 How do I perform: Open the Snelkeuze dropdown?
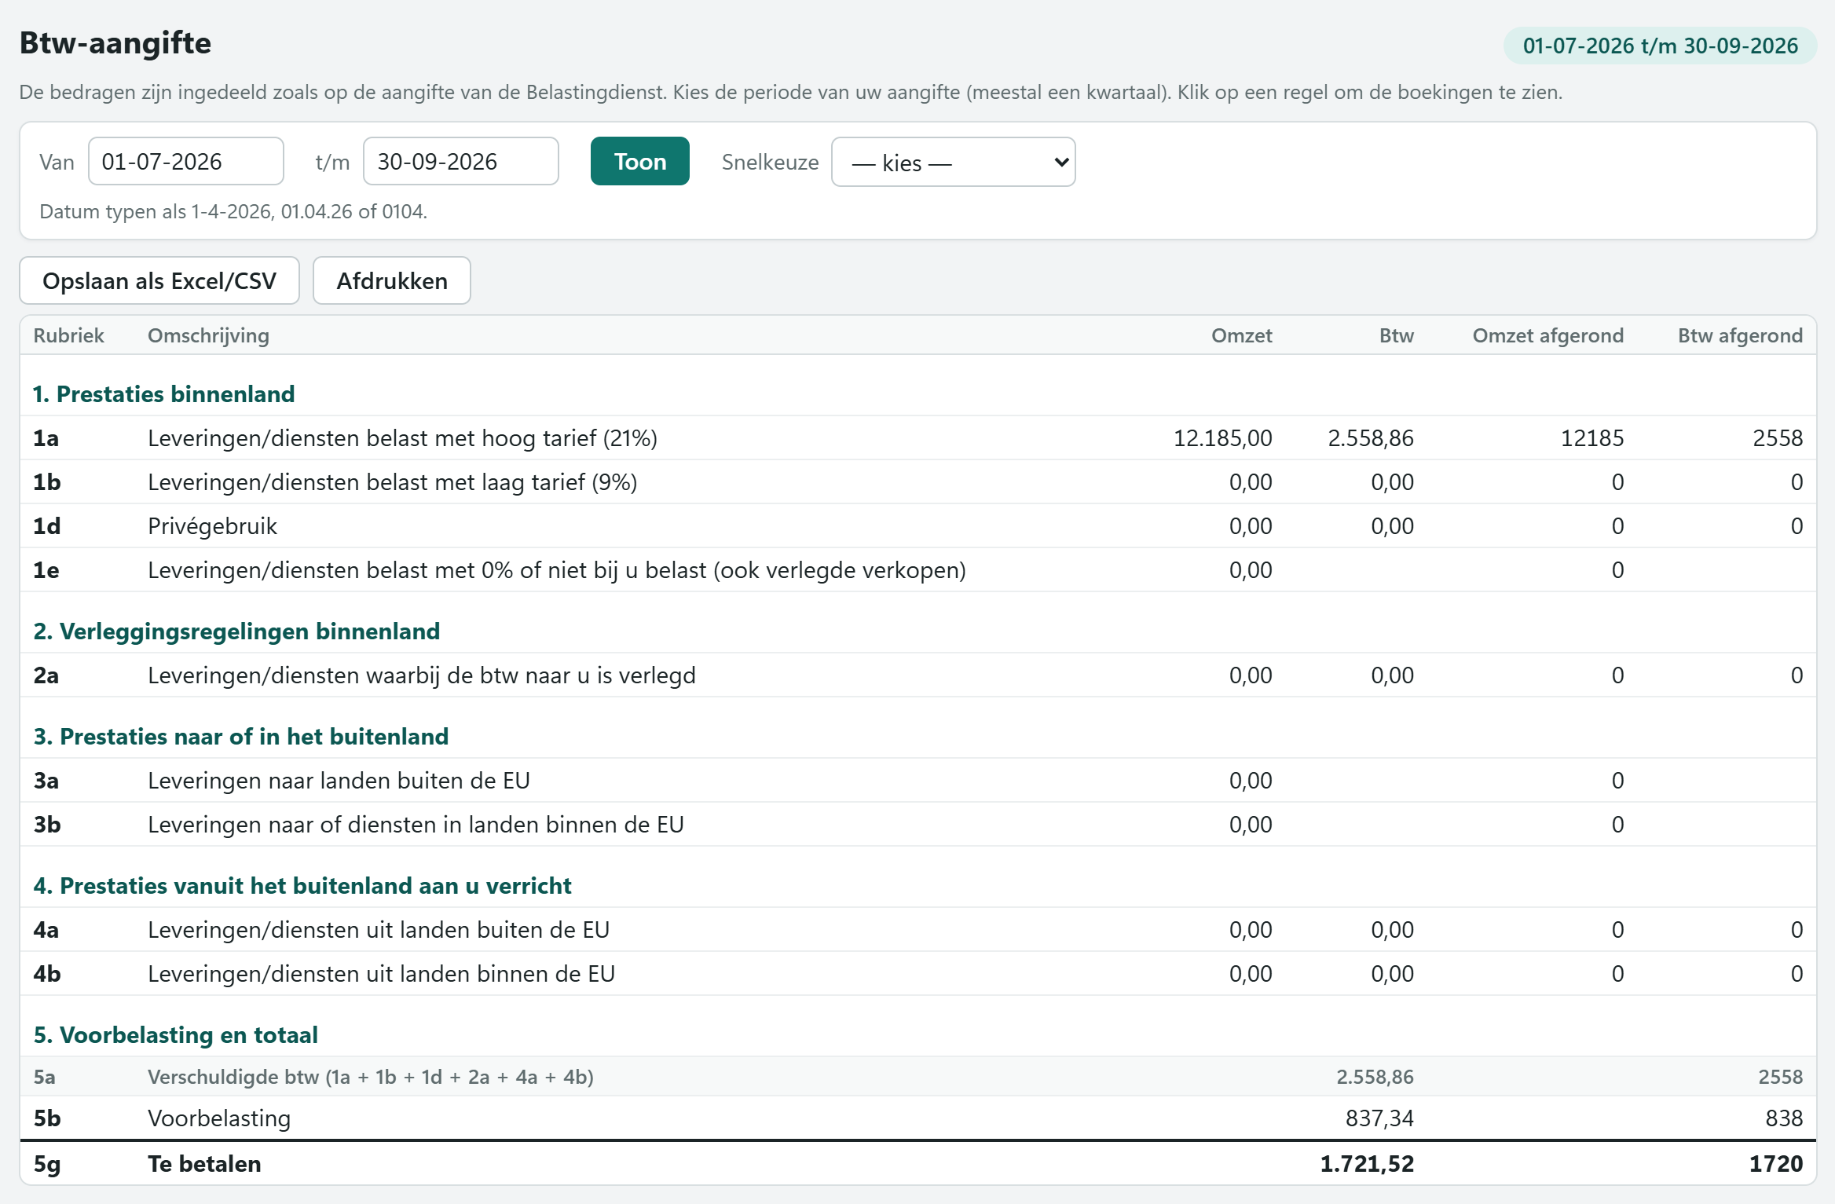(x=953, y=162)
